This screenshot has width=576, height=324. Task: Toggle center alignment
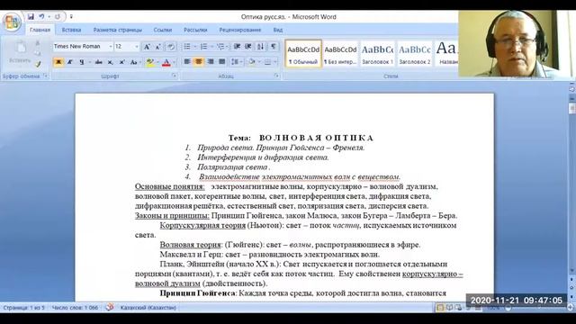tap(199, 62)
